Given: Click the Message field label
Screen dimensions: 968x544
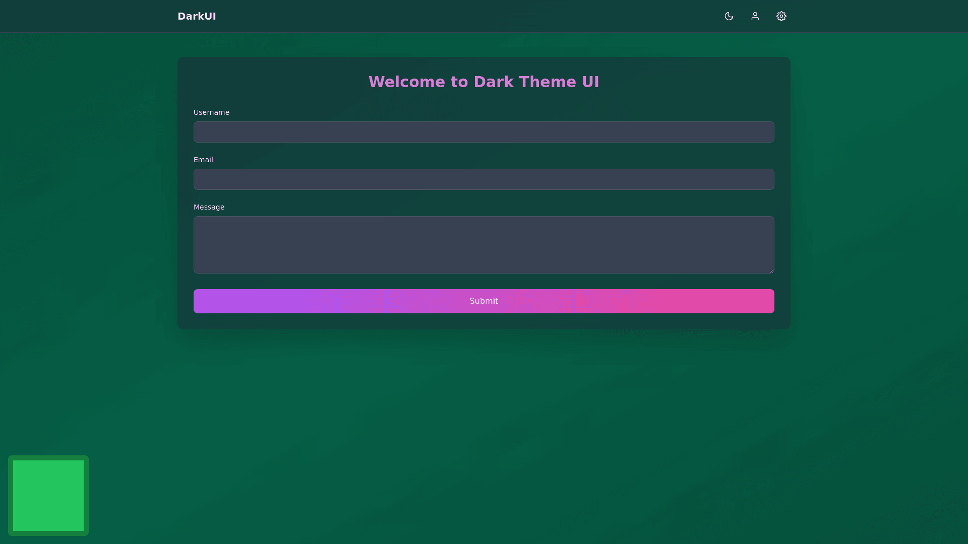Looking at the screenshot, I should pyautogui.click(x=209, y=207).
